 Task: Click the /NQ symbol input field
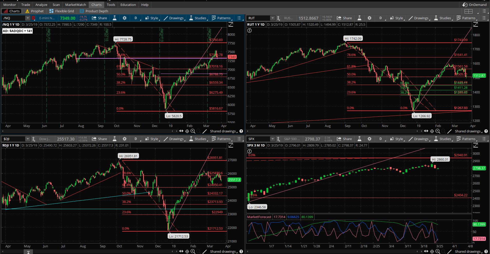pyautogui.click(x=14, y=18)
